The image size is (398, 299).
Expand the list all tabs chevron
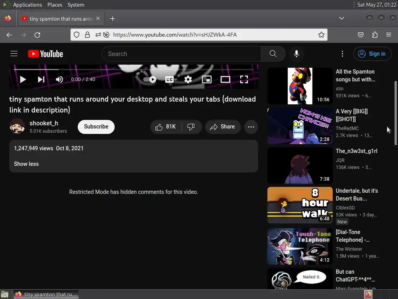coord(342,18)
